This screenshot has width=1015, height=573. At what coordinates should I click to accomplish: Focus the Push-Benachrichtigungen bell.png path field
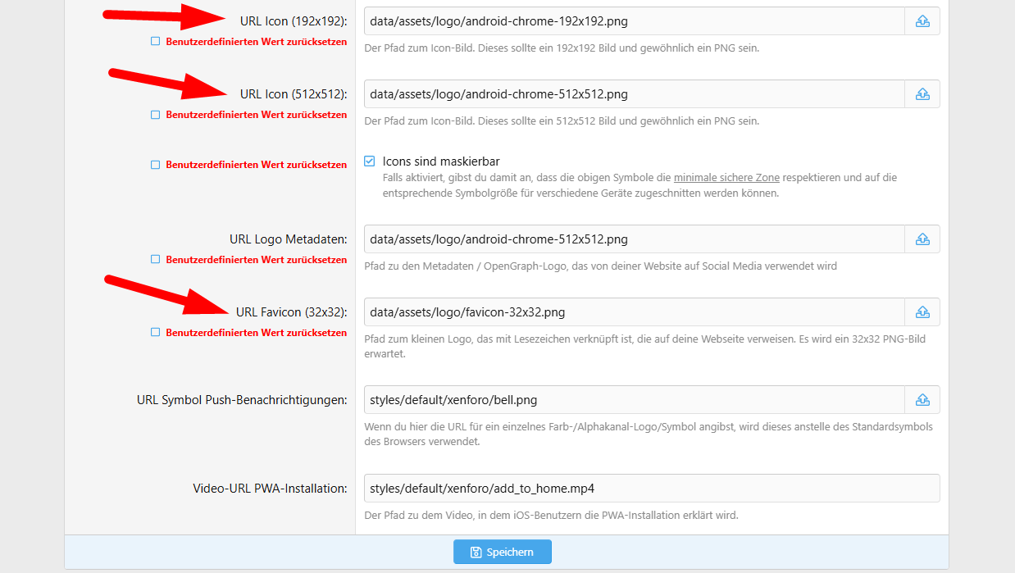[x=635, y=400]
